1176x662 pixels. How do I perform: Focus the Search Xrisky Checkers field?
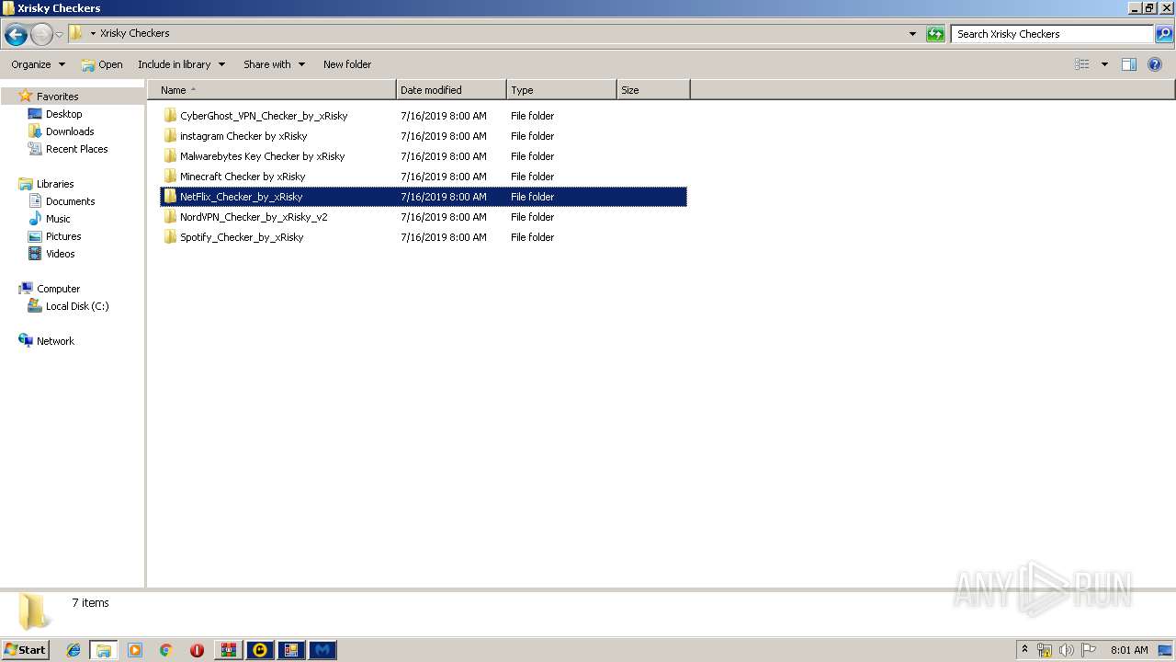(x=1052, y=34)
